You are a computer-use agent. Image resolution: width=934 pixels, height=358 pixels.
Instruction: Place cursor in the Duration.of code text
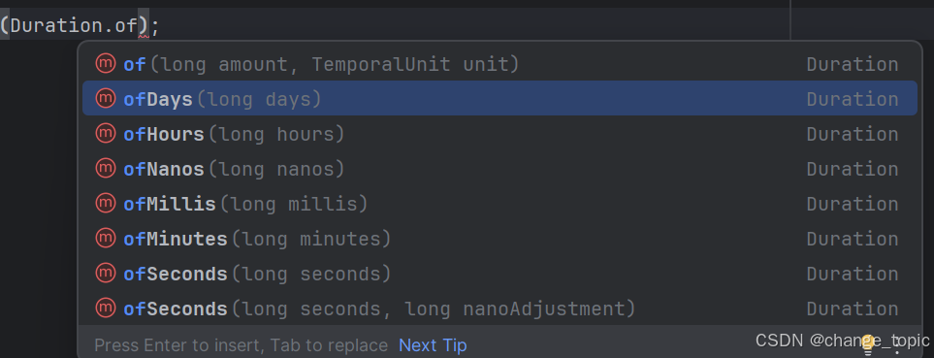(74, 25)
